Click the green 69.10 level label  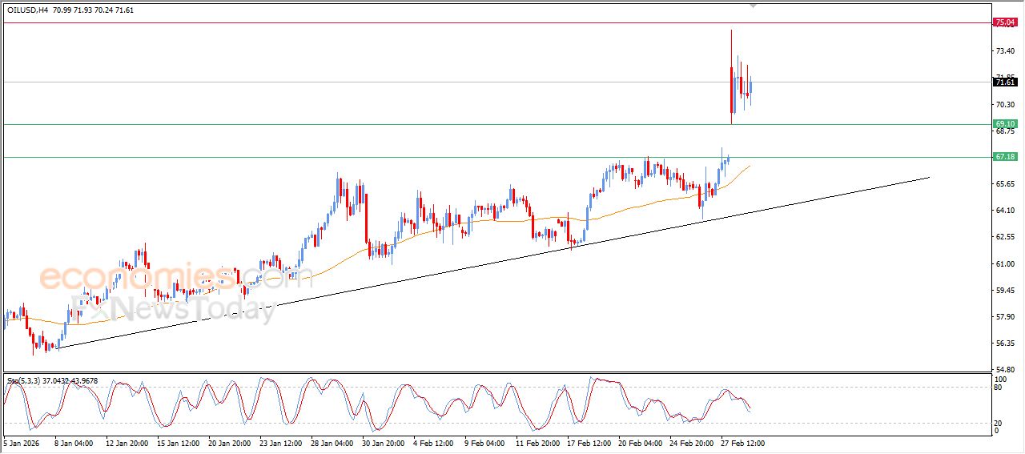click(x=1004, y=124)
